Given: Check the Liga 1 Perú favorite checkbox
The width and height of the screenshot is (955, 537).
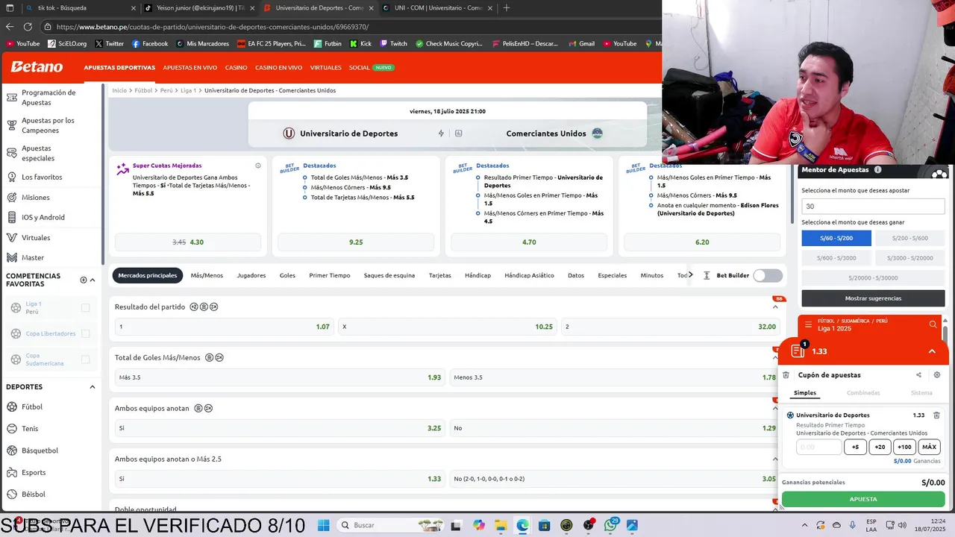Looking at the screenshot, I should [x=85, y=308].
